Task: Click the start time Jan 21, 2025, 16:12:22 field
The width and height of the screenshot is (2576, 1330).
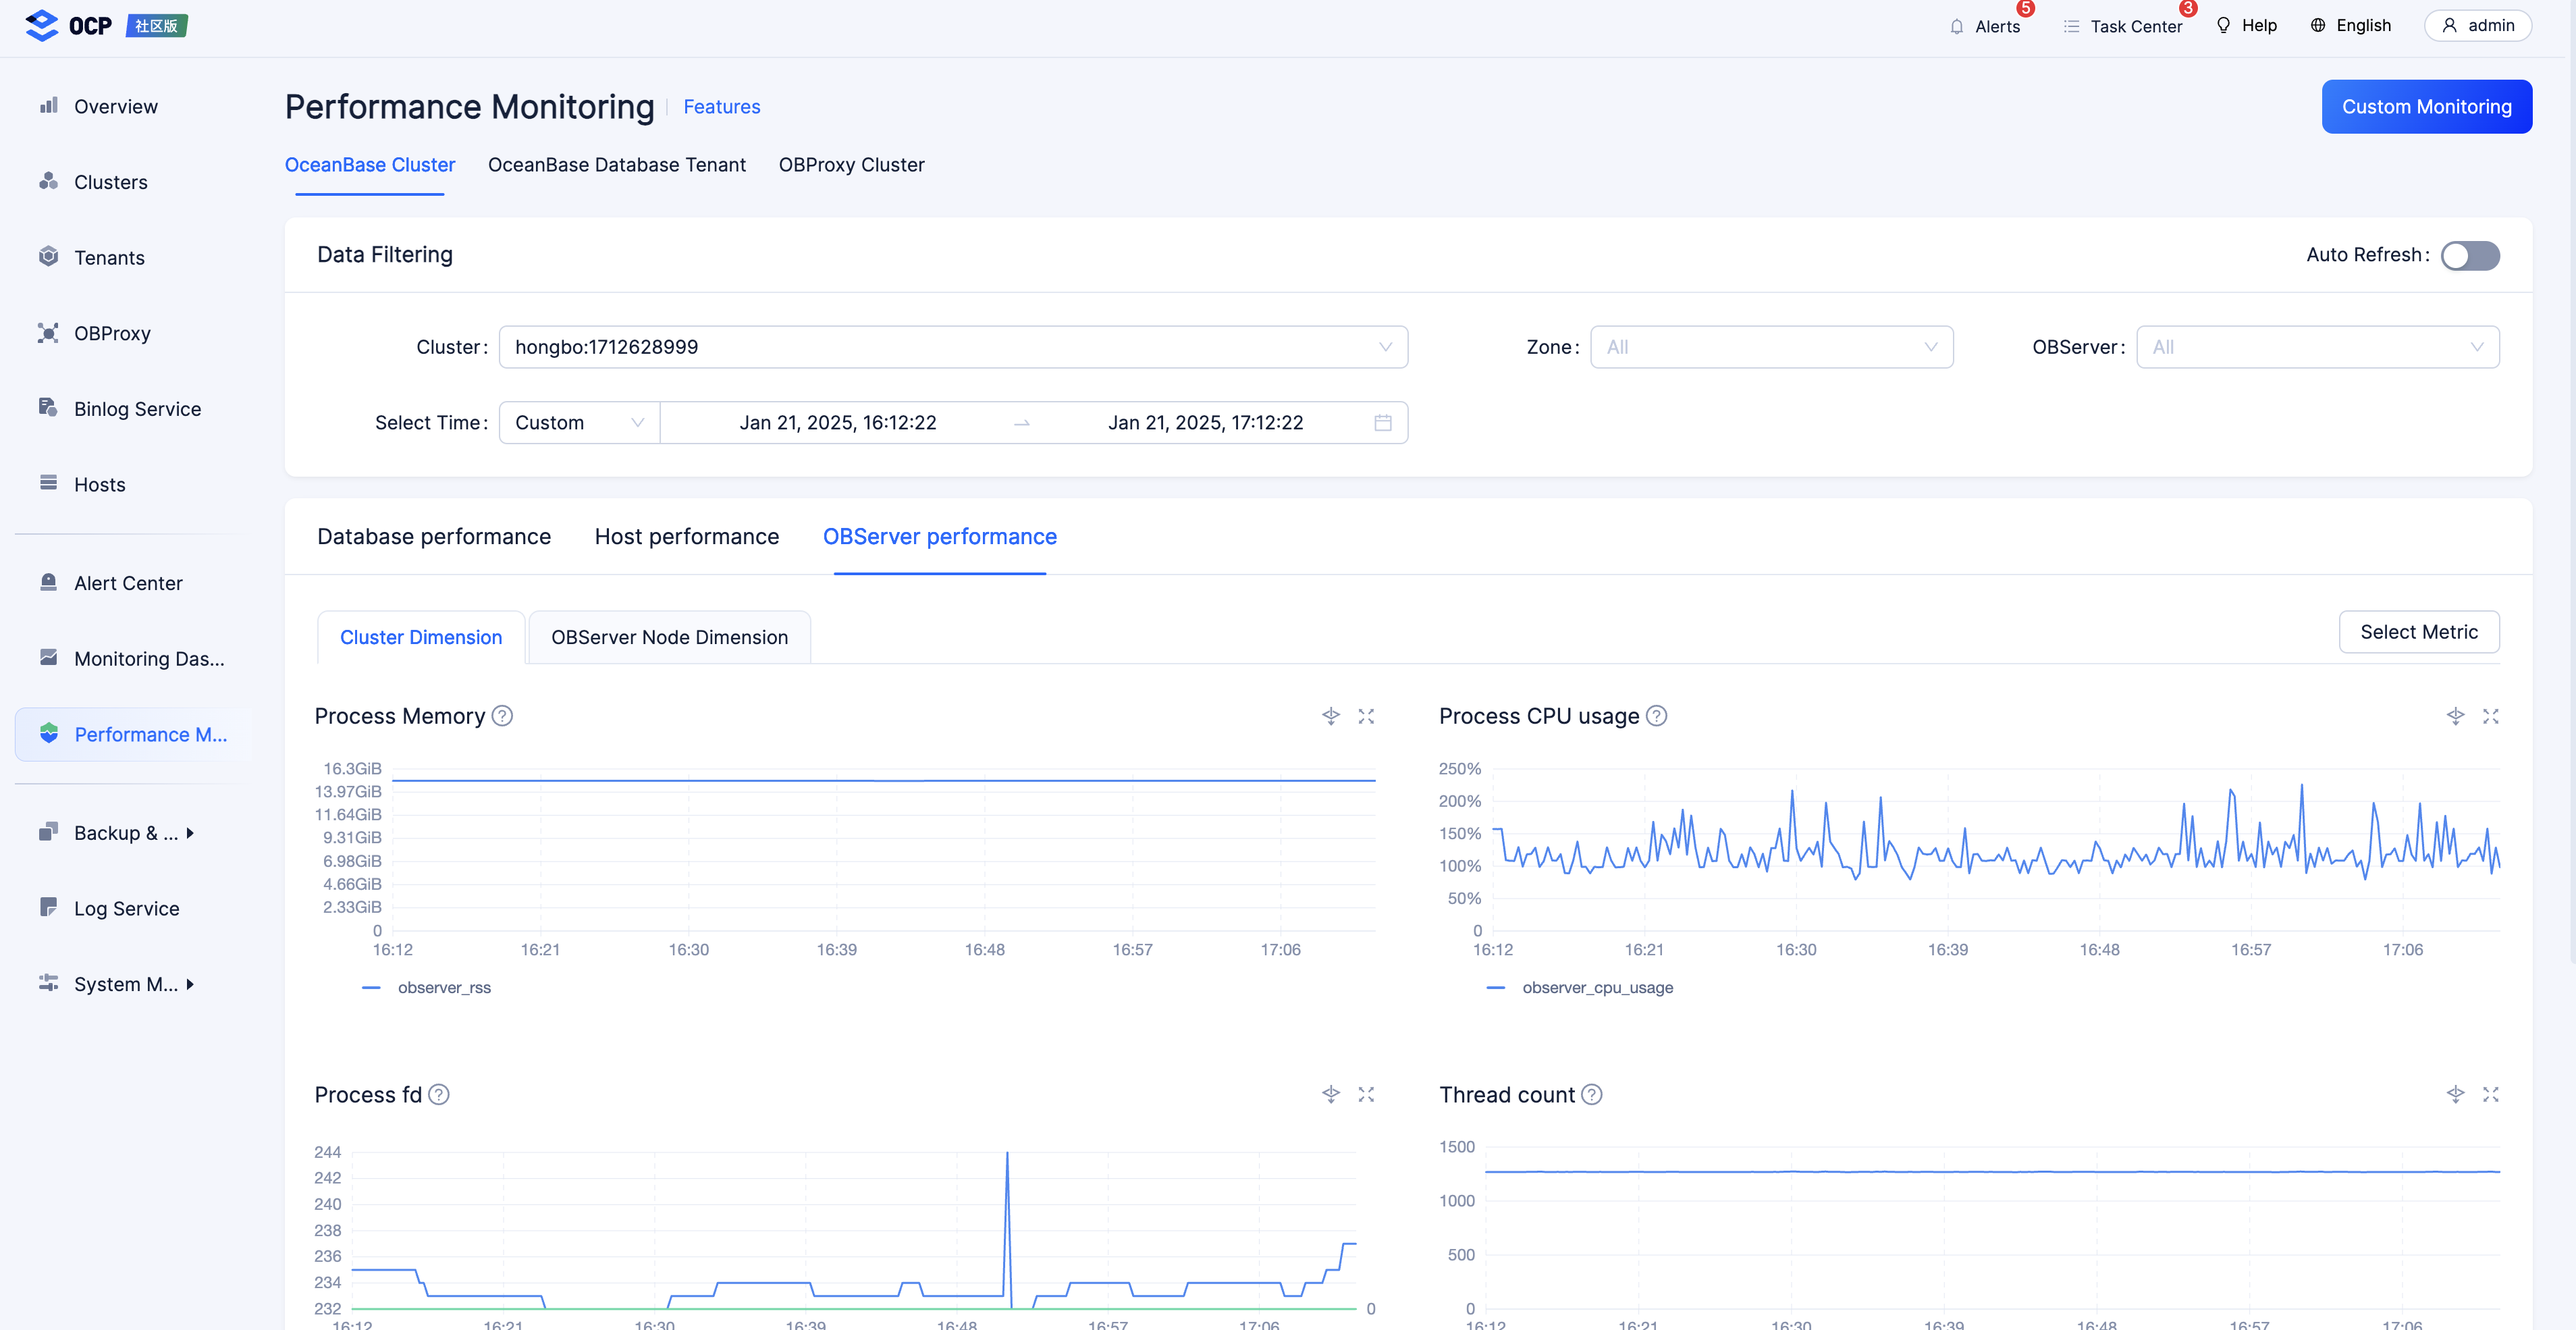Action: click(x=838, y=423)
